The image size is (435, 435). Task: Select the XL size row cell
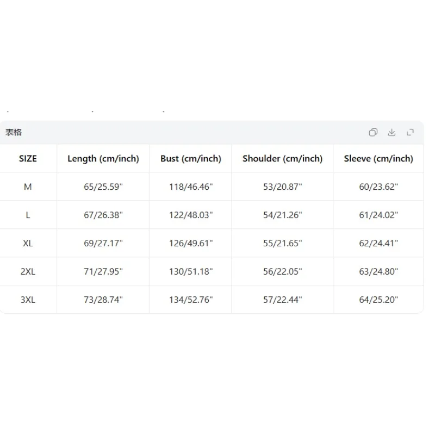point(28,243)
